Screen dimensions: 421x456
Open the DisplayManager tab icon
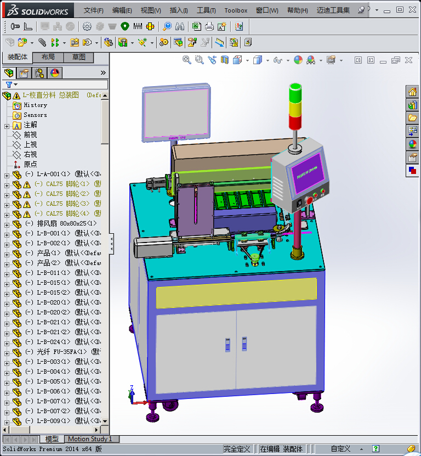[x=55, y=73]
